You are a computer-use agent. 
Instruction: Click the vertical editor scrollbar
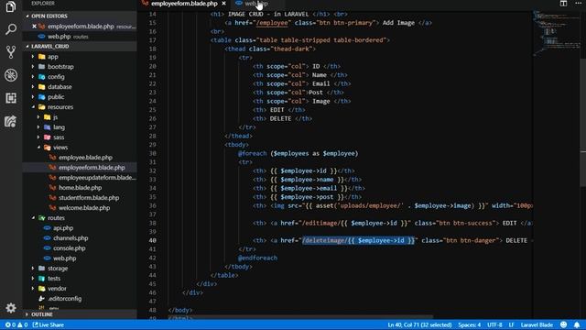tap(583, 123)
